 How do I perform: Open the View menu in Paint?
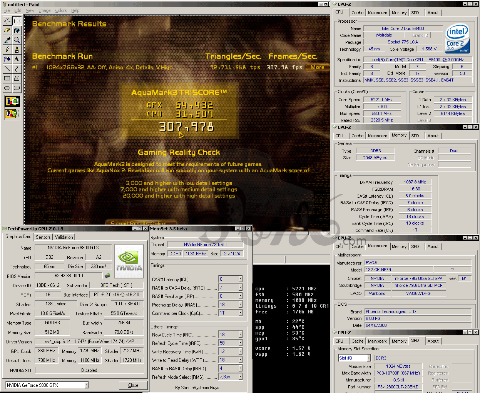30,10
